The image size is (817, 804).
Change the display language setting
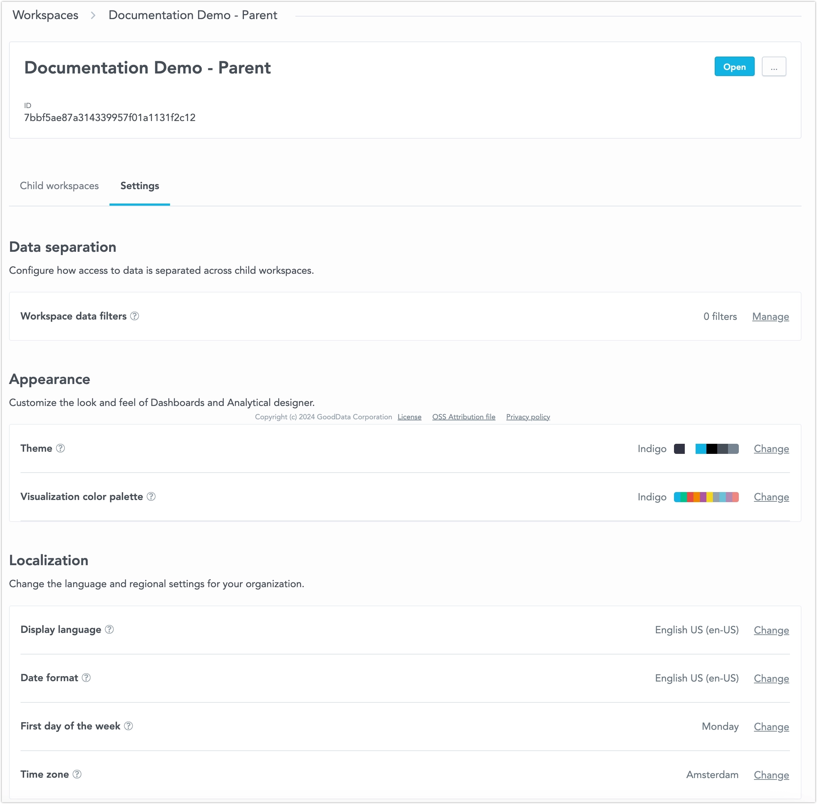tap(771, 630)
